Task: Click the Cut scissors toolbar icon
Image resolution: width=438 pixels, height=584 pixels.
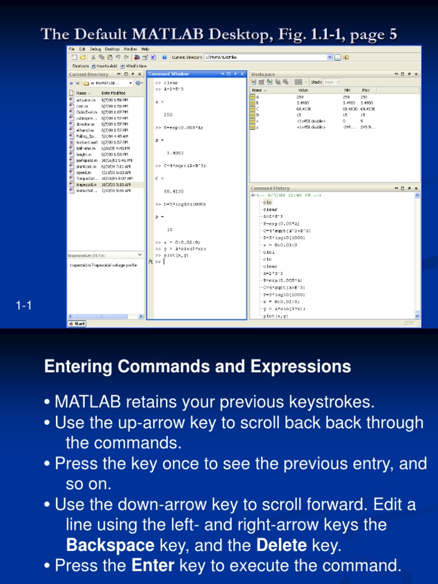Action: [x=94, y=58]
